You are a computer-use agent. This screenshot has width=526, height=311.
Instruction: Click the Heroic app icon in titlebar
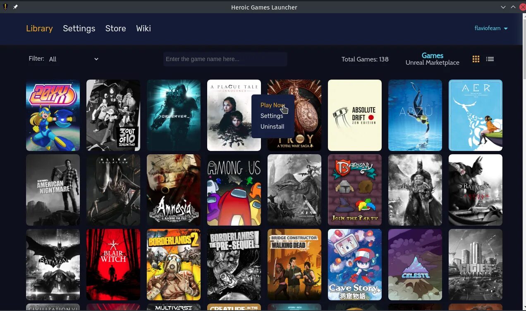tap(6, 7)
